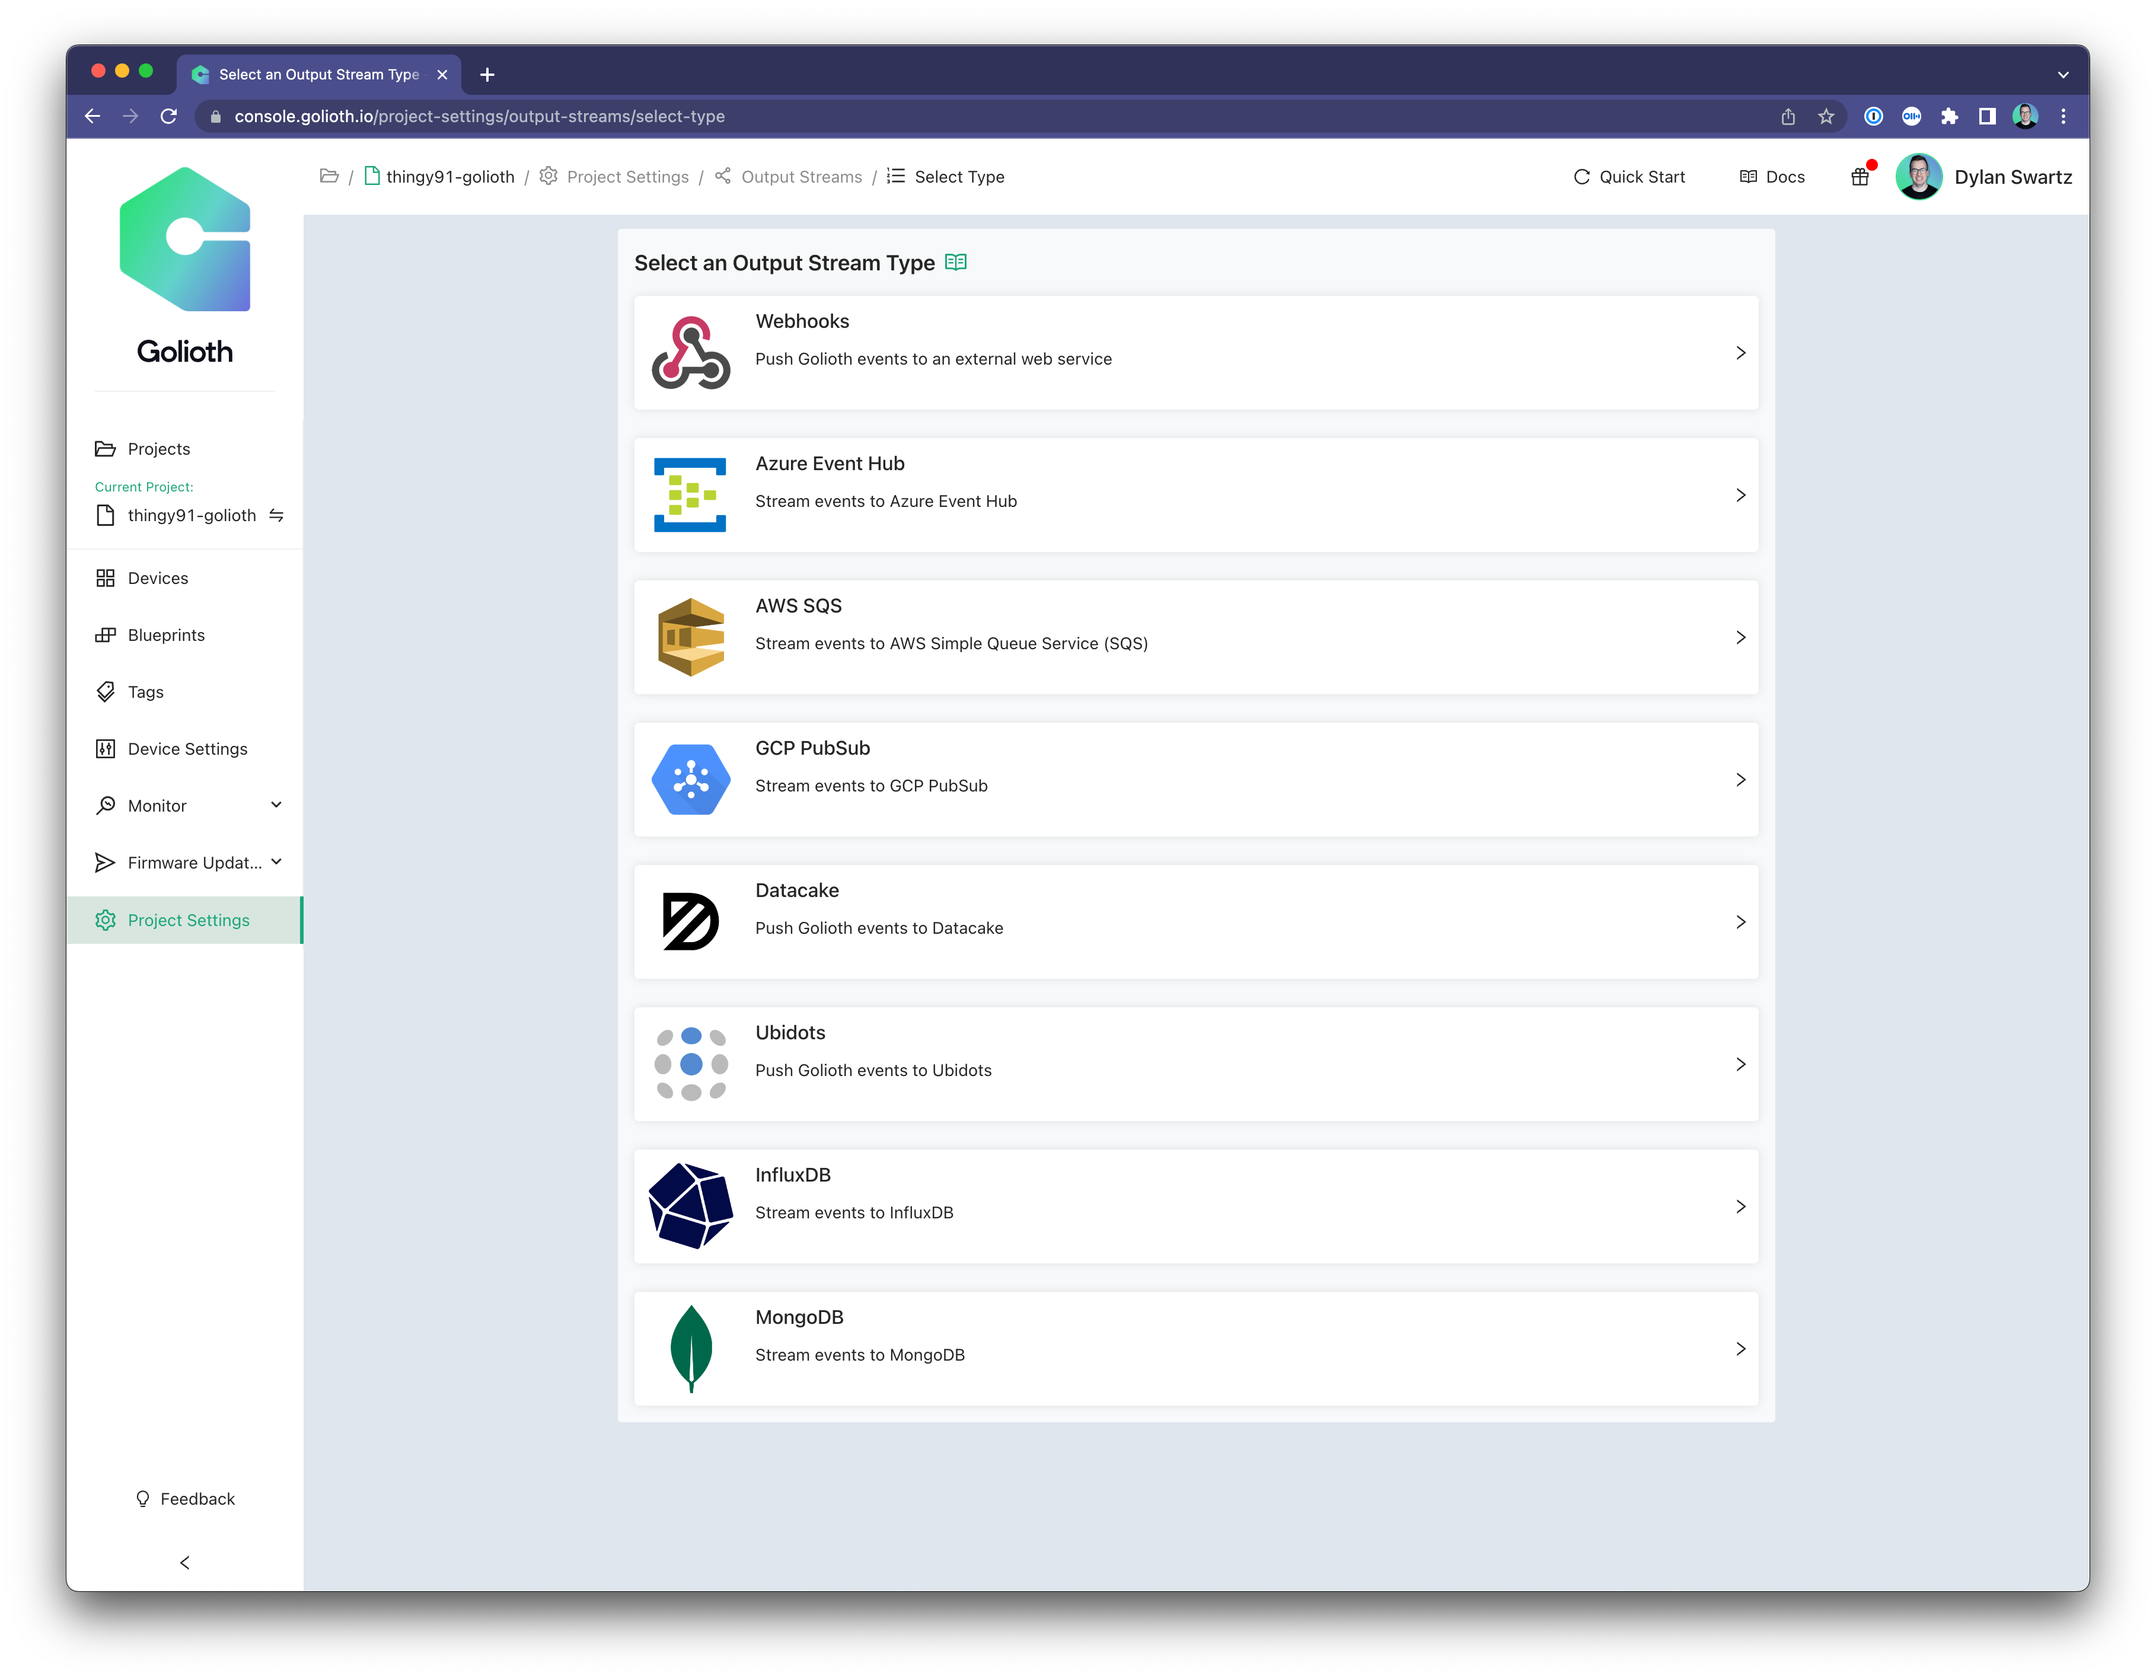Open docs book icon beside page title
Image resolution: width=2156 pixels, height=1679 pixels.
click(956, 261)
